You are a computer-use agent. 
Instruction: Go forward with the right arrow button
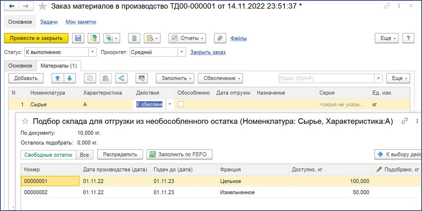[x=26, y=6]
